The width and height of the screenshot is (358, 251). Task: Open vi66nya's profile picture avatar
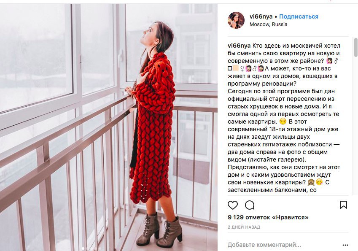(x=236, y=20)
